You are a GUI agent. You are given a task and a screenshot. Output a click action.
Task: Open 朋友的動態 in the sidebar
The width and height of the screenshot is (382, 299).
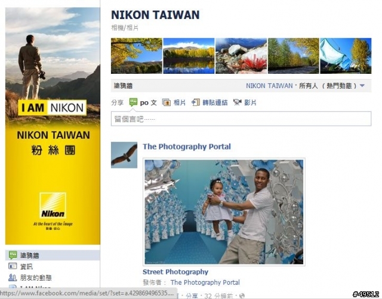tap(53, 278)
